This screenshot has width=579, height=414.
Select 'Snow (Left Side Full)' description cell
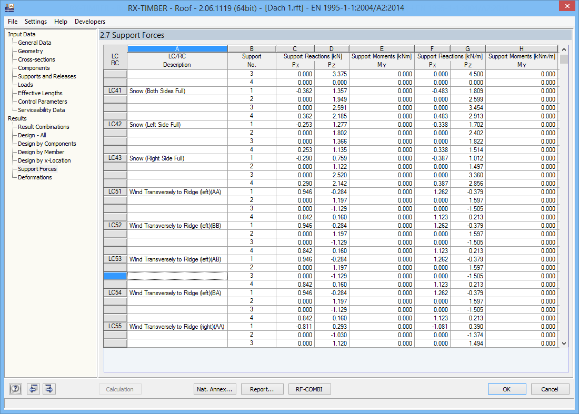177,124
